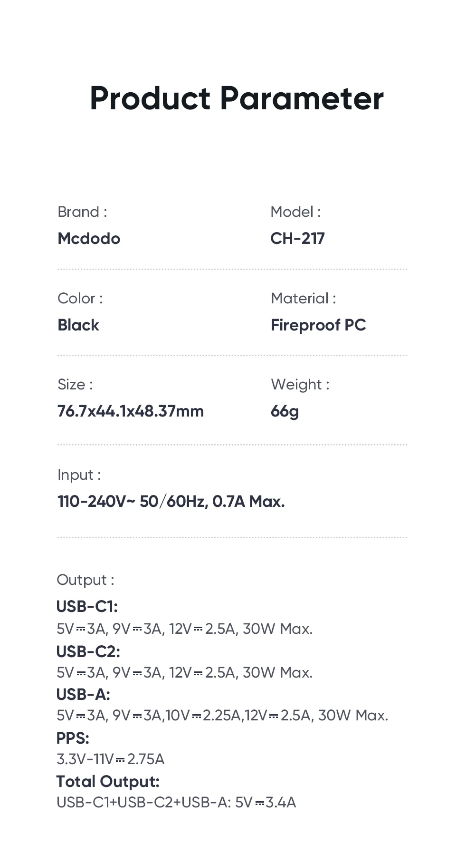Select the 110-240V input specification
This screenshot has height=854, width=475.
pos(171,502)
